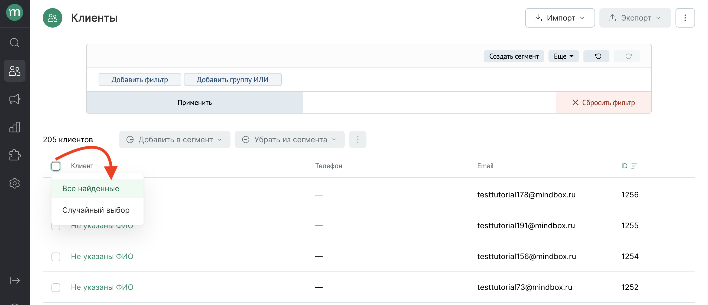
Task: Open the Clients section sidebar icon
Action: [15, 71]
